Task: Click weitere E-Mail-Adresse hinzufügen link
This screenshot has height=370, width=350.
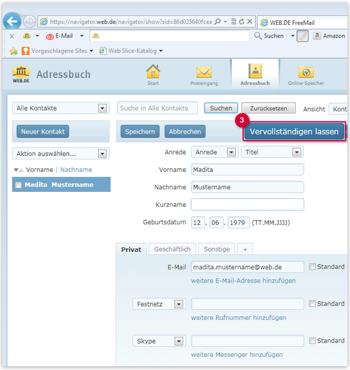Action: point(243,281)
